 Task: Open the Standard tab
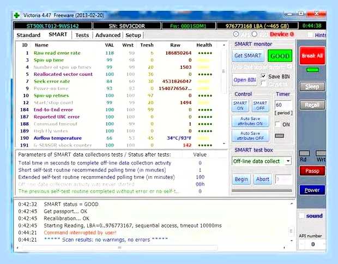[x=28, y=35]
